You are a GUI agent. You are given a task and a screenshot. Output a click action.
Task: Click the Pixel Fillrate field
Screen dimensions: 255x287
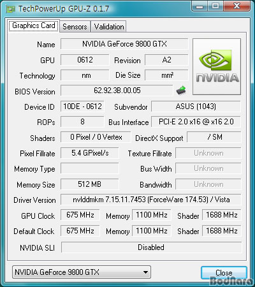click(89, 153)
